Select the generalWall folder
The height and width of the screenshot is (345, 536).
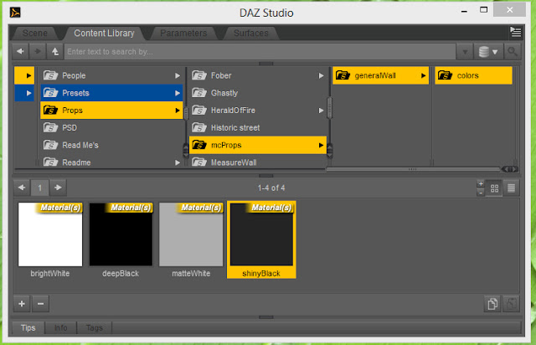[380, 75]
